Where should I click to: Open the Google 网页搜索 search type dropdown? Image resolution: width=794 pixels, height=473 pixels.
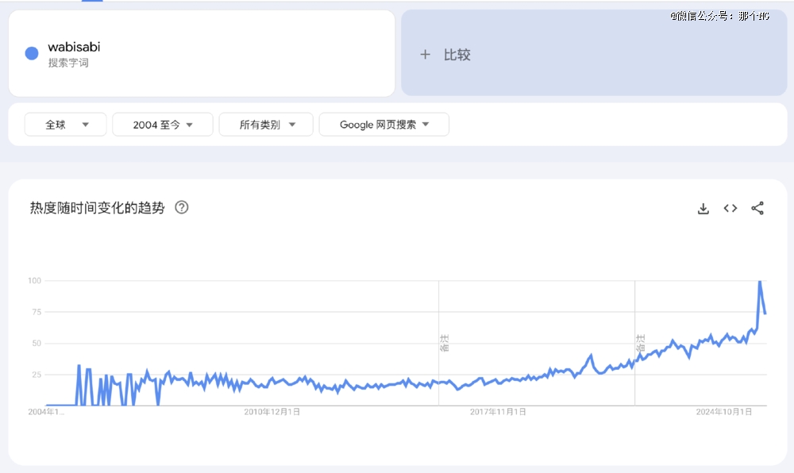(384, 125)
